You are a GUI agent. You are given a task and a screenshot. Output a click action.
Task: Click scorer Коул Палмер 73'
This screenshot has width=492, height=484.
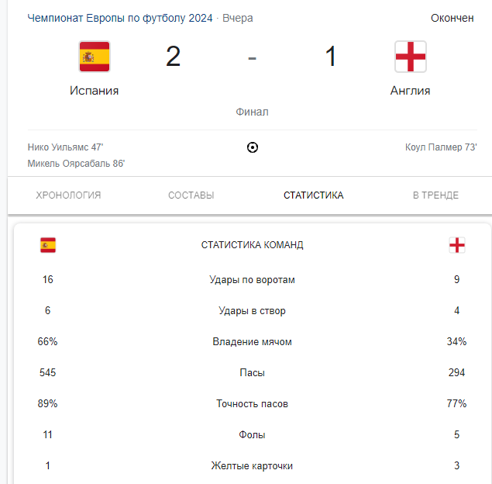point(441,147)
